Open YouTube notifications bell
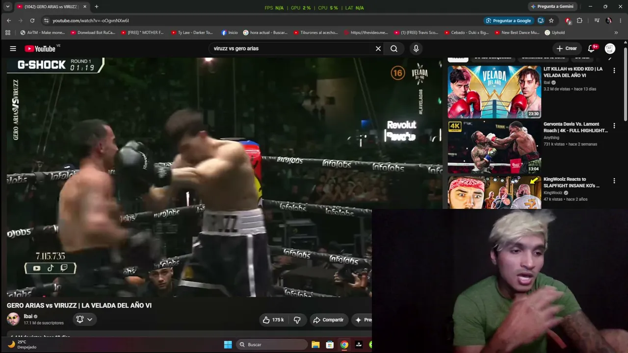Screen dimensions: 628x353 592,49
